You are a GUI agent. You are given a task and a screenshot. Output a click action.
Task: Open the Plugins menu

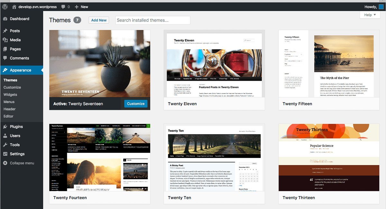(16, 127)
